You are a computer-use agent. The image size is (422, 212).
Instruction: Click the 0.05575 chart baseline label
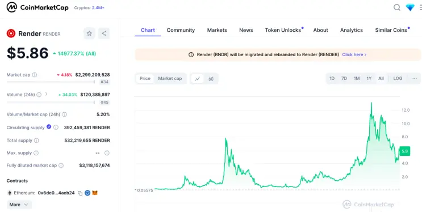click(x=145, y=190)
